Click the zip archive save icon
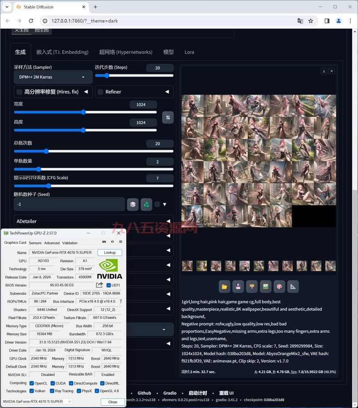The height and width of the screenshot is (408, 358). (251, 287)
